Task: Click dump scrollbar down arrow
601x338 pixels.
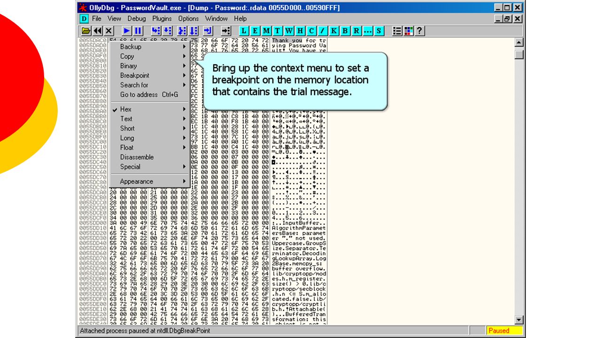Action: pyautogui.click(x=519, y=320)
